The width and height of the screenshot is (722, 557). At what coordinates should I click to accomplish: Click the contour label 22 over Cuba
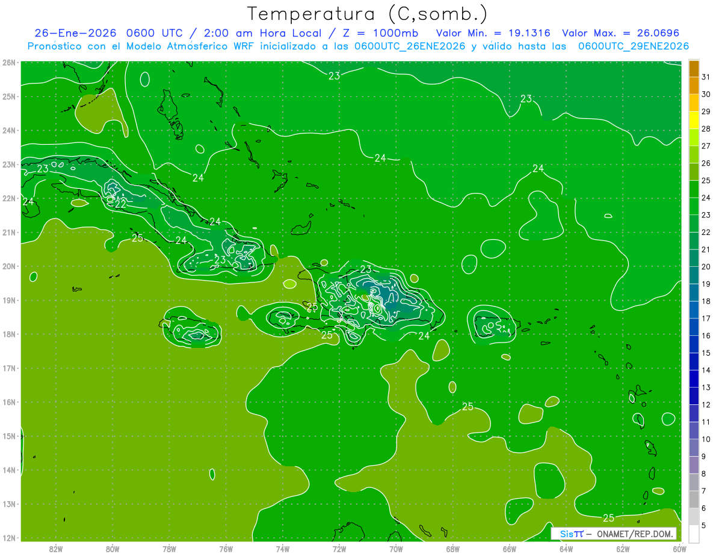120,204
